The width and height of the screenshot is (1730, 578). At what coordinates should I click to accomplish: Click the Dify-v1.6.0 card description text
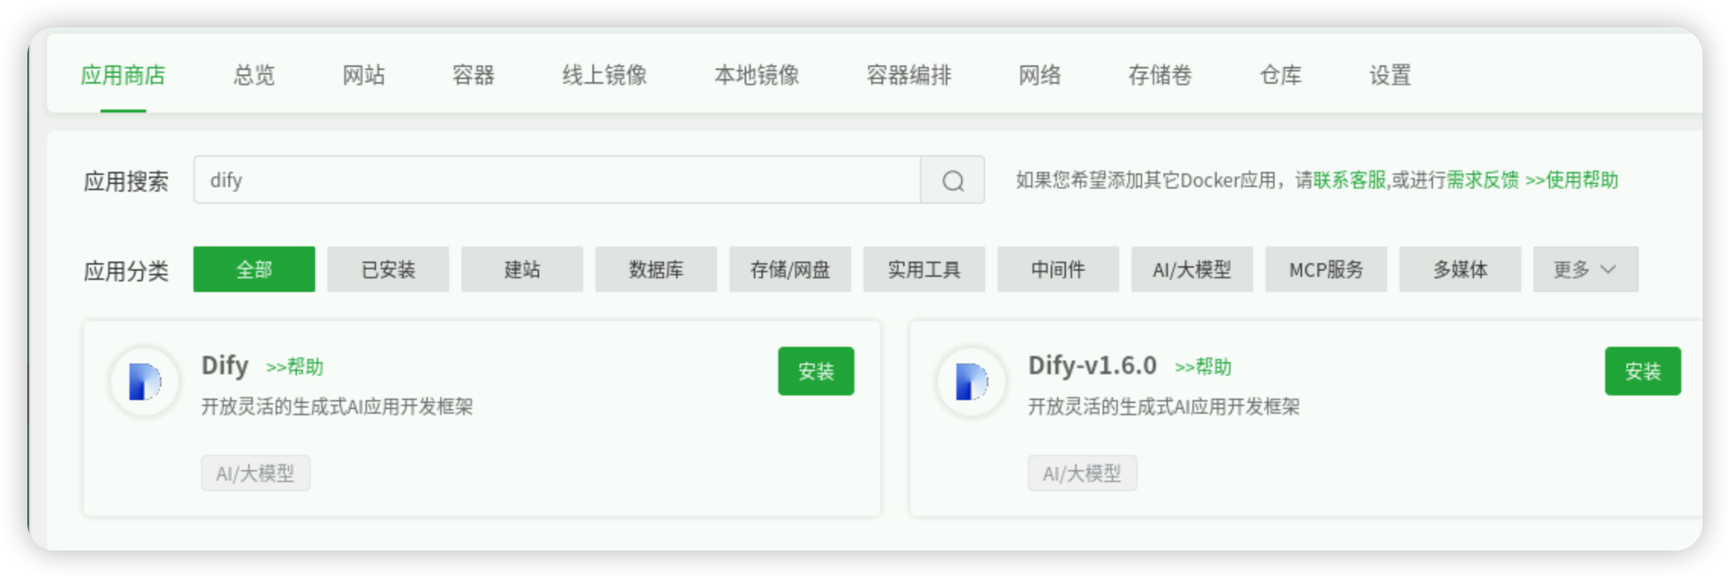click(1164, 407)
